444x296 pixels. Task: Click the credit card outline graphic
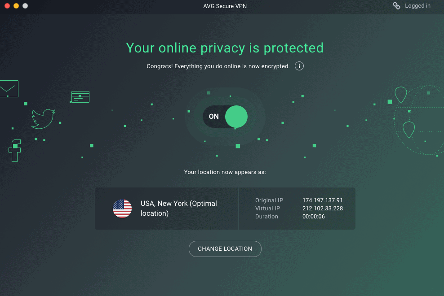tap(80, 96)
